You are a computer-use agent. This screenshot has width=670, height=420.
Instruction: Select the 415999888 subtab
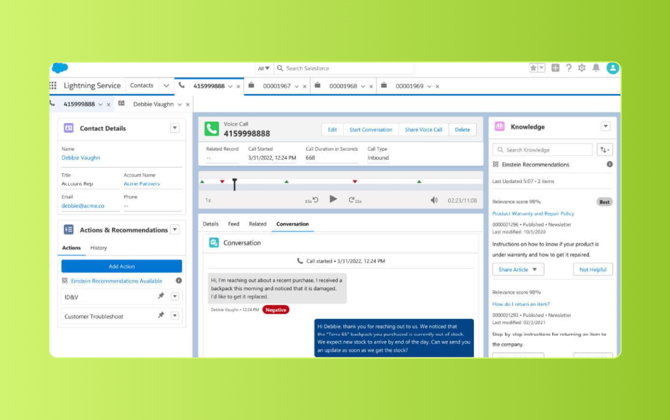click(x=79, y=104)
